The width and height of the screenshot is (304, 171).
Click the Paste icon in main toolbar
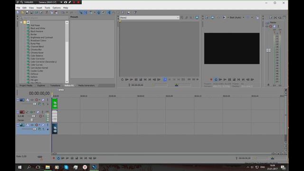click(56, 13)
